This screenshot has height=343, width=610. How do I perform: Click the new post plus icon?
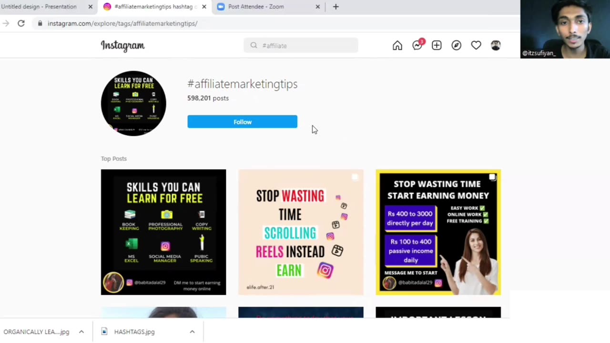[x=437, y=45]
